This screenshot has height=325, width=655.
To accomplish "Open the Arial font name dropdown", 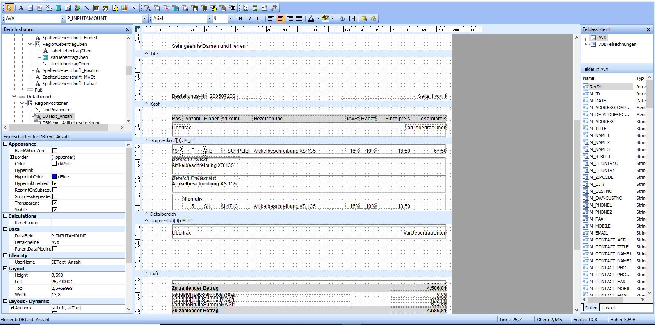I will pos(209,18).
